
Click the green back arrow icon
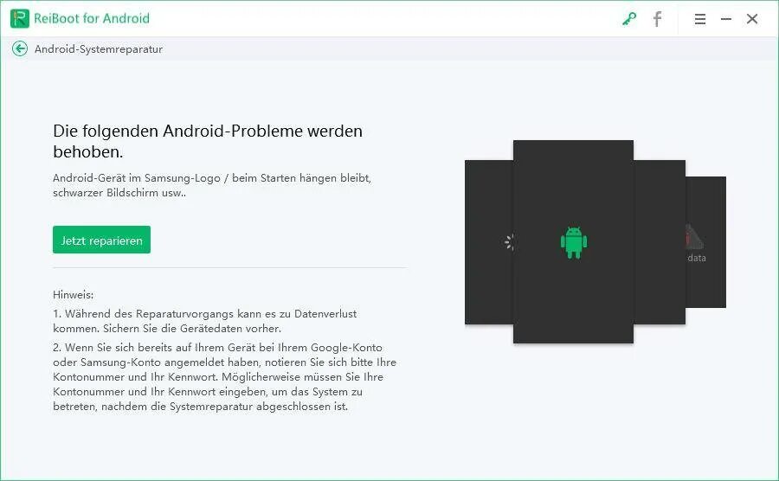(20, 48)
